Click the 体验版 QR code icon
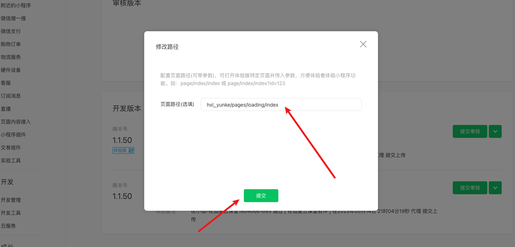Viewport: 515px width, 247px height. 131,150
